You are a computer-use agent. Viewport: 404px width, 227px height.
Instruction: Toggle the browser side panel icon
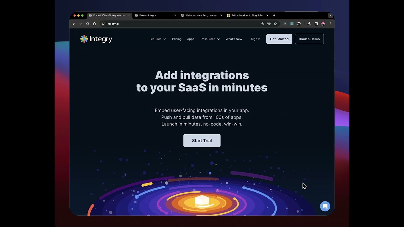[x=316, y=24]
